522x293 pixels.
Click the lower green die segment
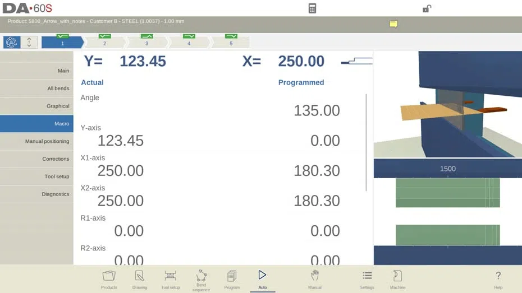click(x=448, y=235)
